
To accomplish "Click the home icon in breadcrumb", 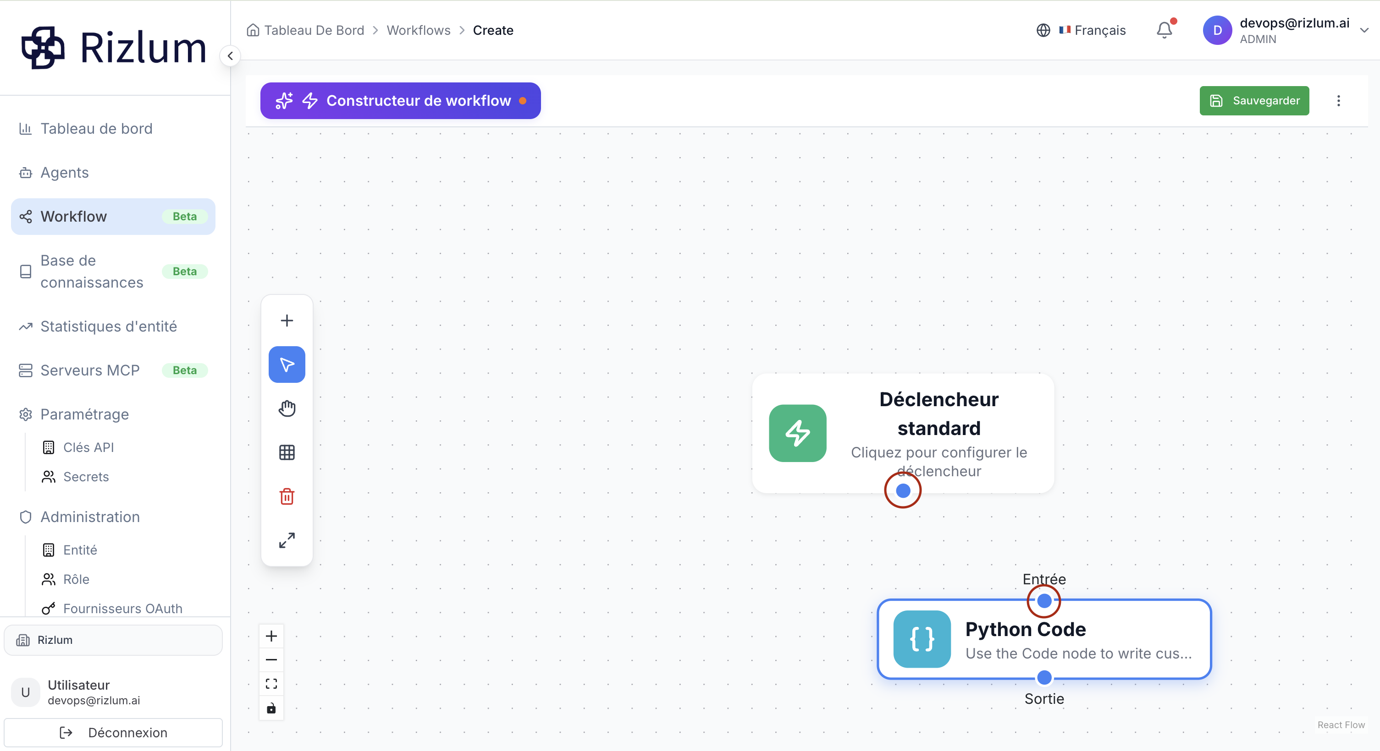I will coord(253,30).
